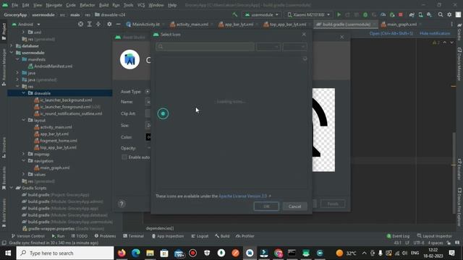Open Resource Manager side tab
The image size is (463, 260).
[x=4, y=67]
